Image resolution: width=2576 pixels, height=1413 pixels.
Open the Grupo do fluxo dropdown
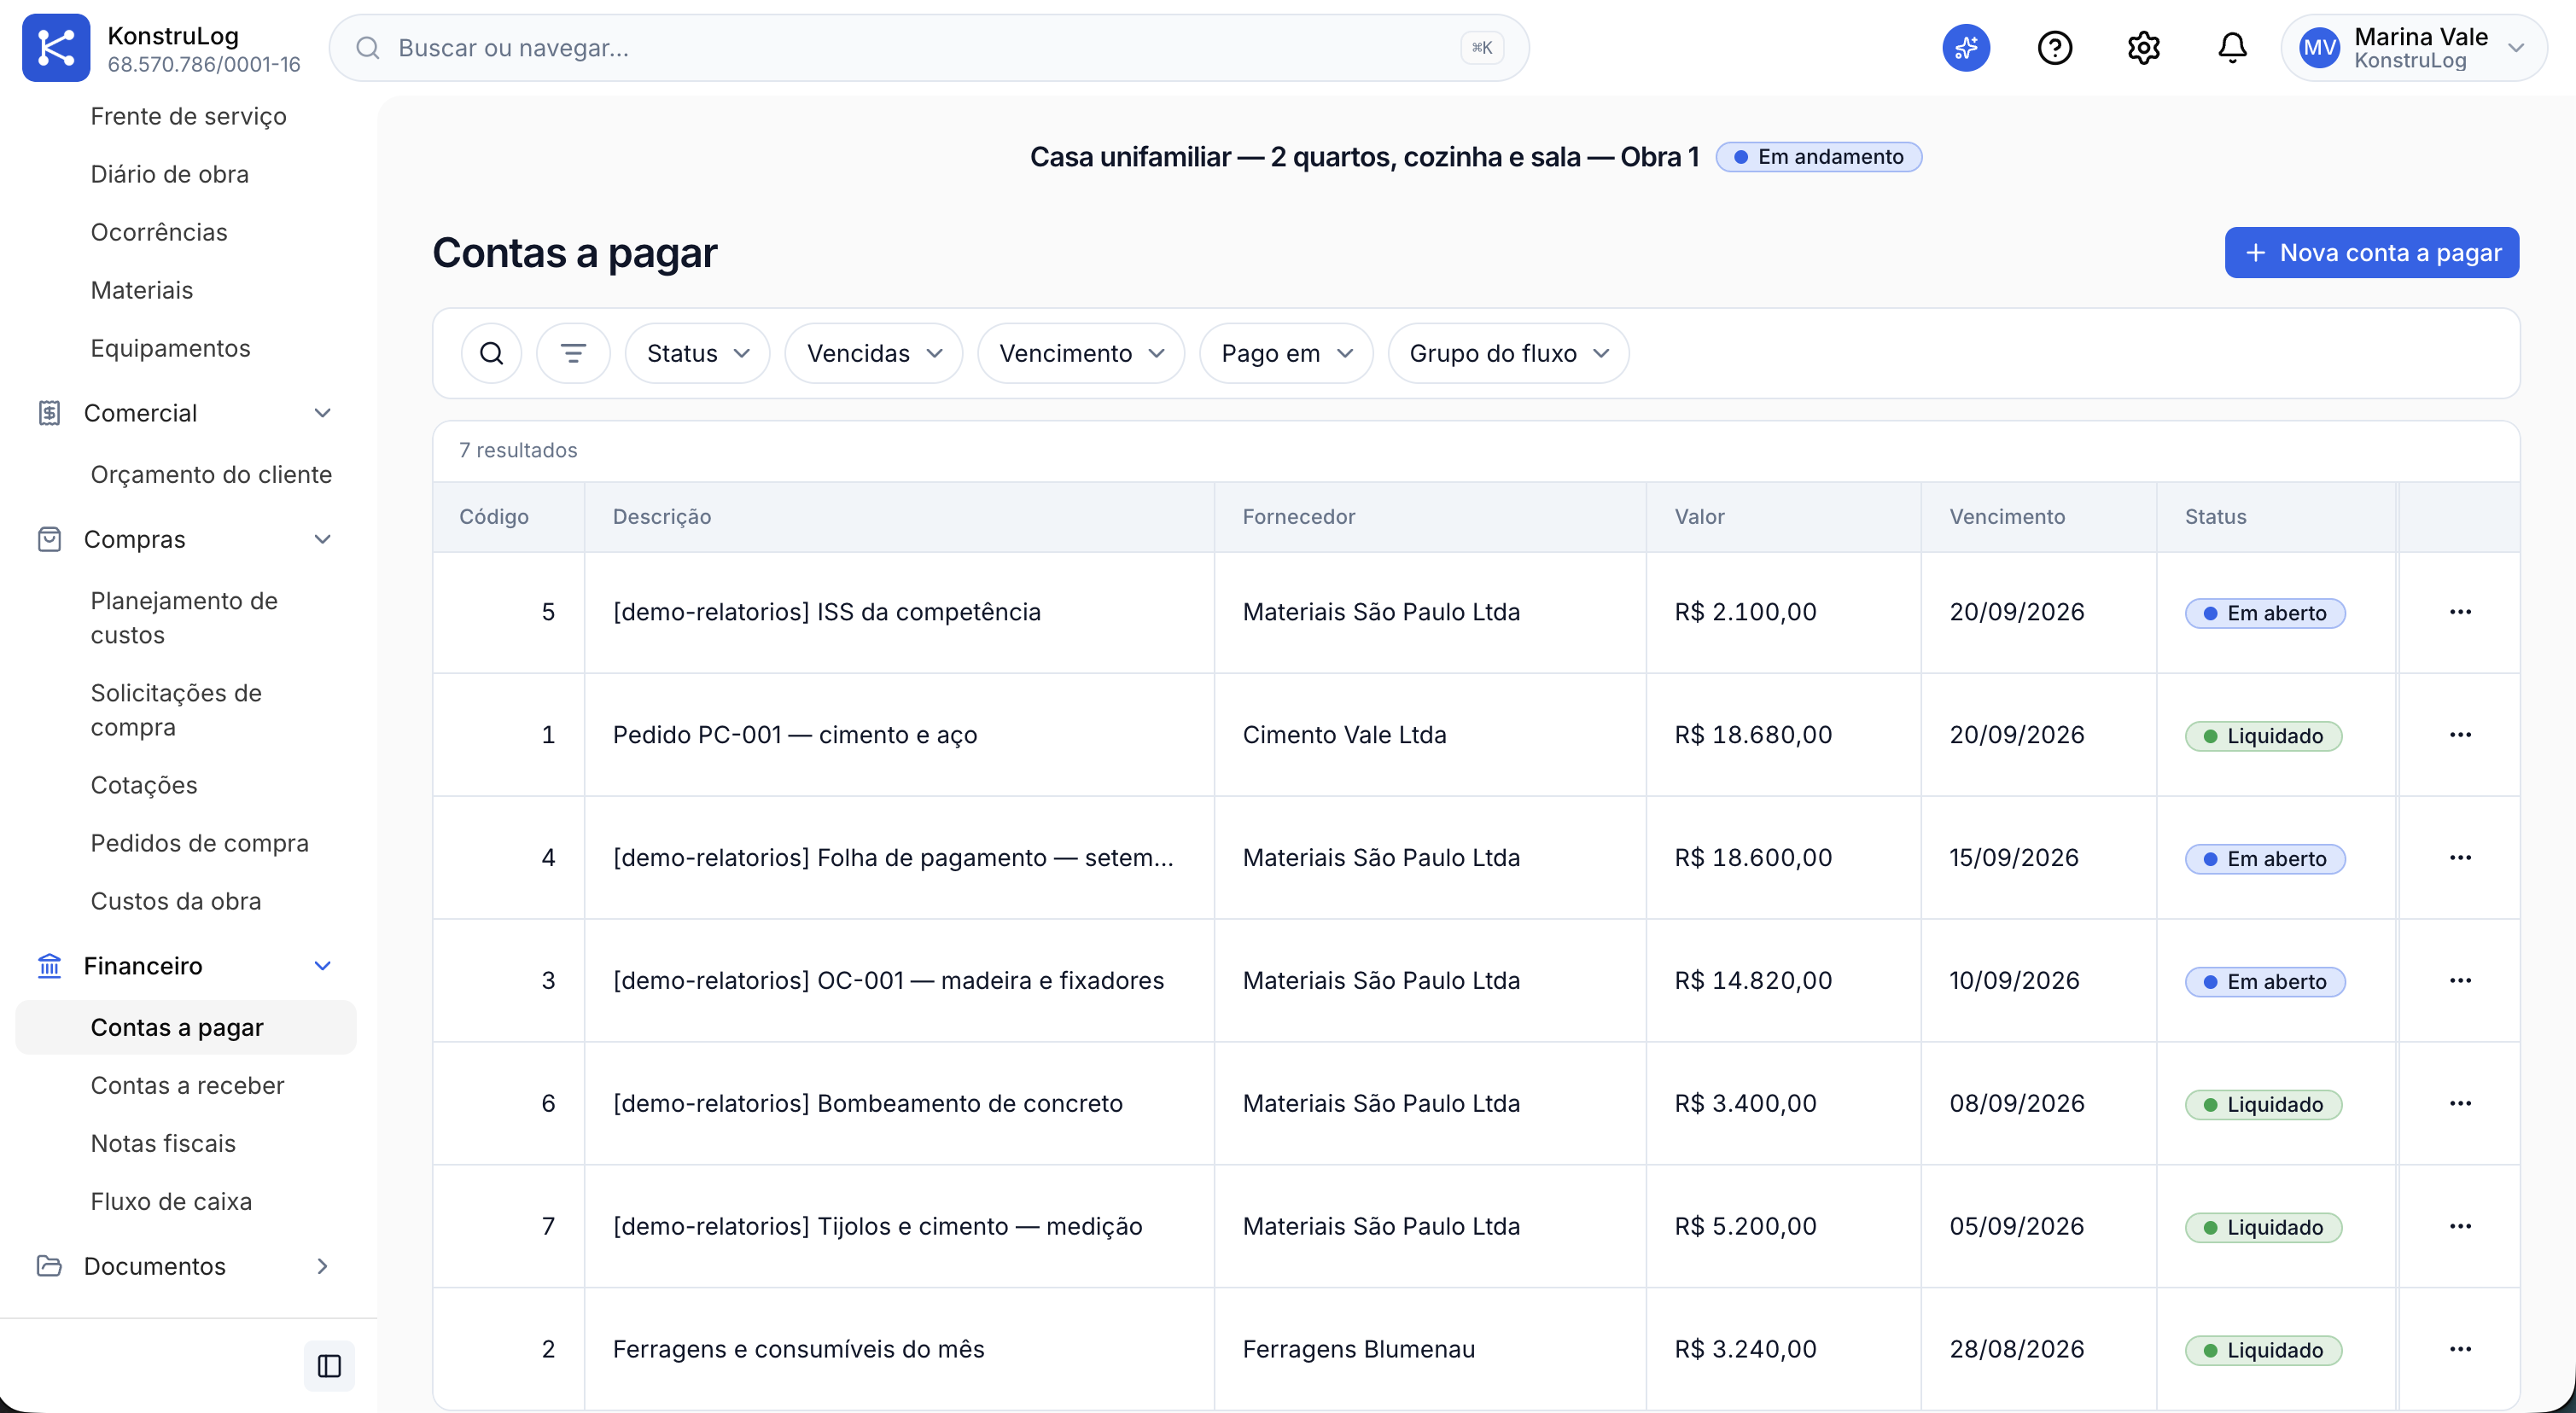coord(1508,353)
